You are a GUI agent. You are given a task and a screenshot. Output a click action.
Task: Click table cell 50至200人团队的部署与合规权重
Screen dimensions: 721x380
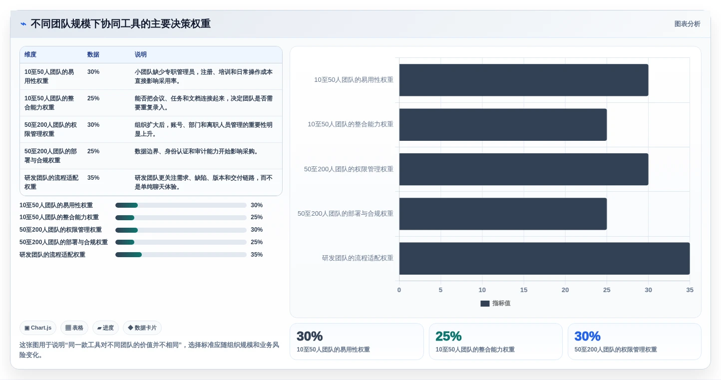[x=51, y=156]
